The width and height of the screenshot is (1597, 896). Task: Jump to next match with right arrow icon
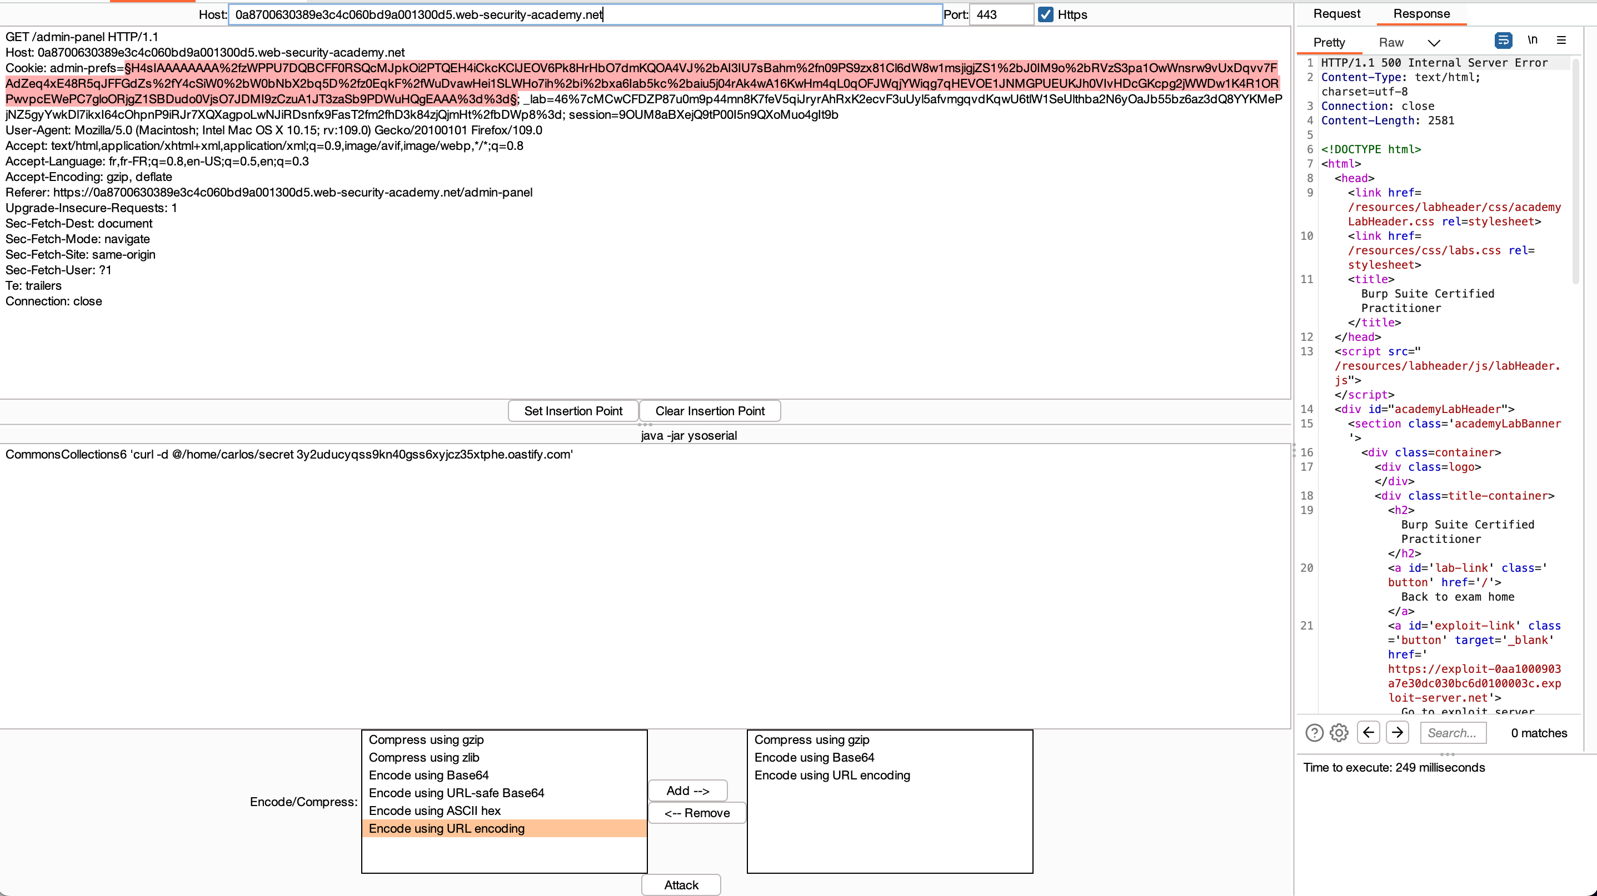click(1398, 732)
